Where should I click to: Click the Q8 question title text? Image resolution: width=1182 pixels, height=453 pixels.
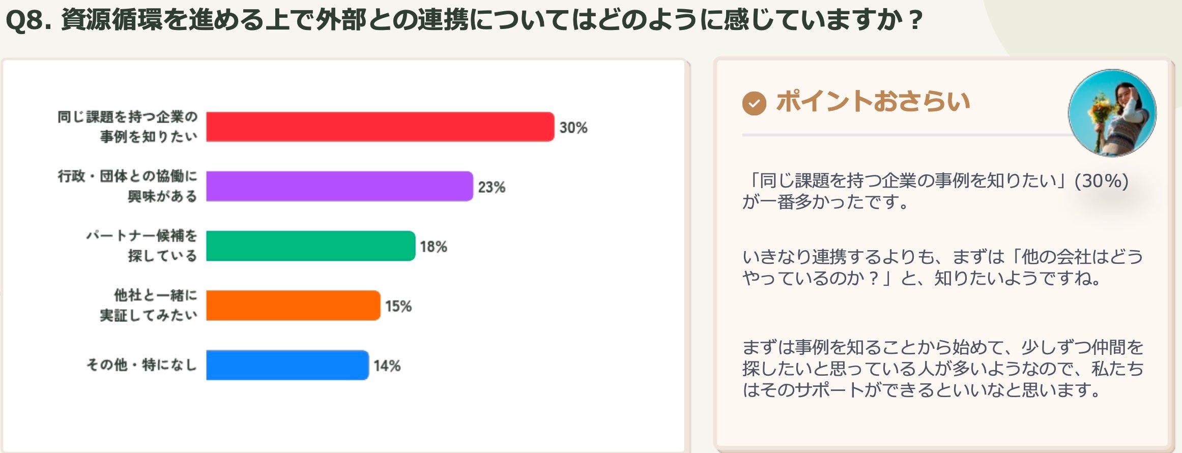click(x=464, y=20)
